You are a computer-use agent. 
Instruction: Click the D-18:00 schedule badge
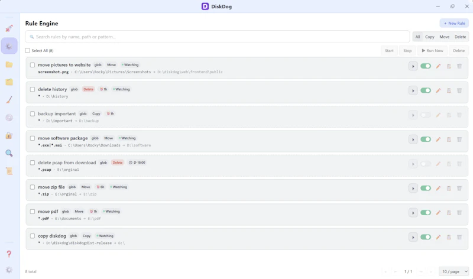pos(137,163)
